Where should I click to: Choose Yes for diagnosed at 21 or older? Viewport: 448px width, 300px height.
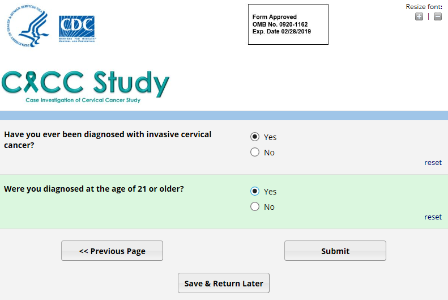255,191
